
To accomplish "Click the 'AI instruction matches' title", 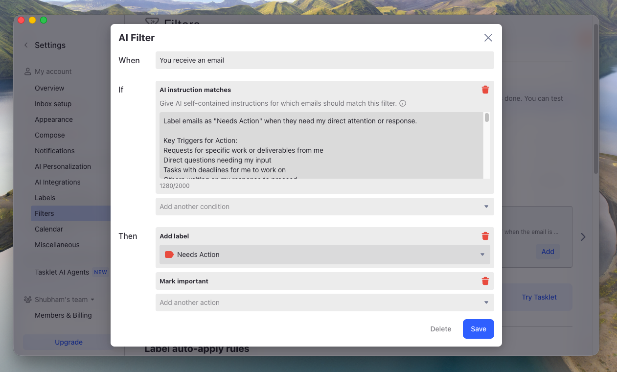I will pos(195,90).
